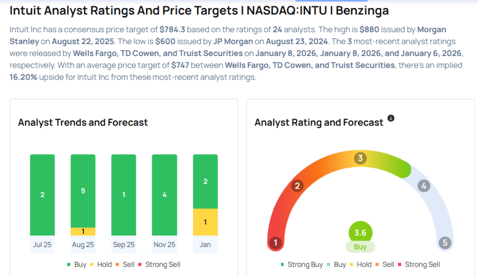
Task: Click the Buy badge under 3.6
Action: coord(360,247)
